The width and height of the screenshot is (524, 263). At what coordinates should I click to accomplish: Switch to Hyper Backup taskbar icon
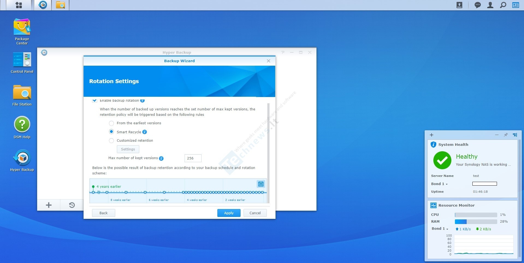pyautogui.click(x=43, y=5)
